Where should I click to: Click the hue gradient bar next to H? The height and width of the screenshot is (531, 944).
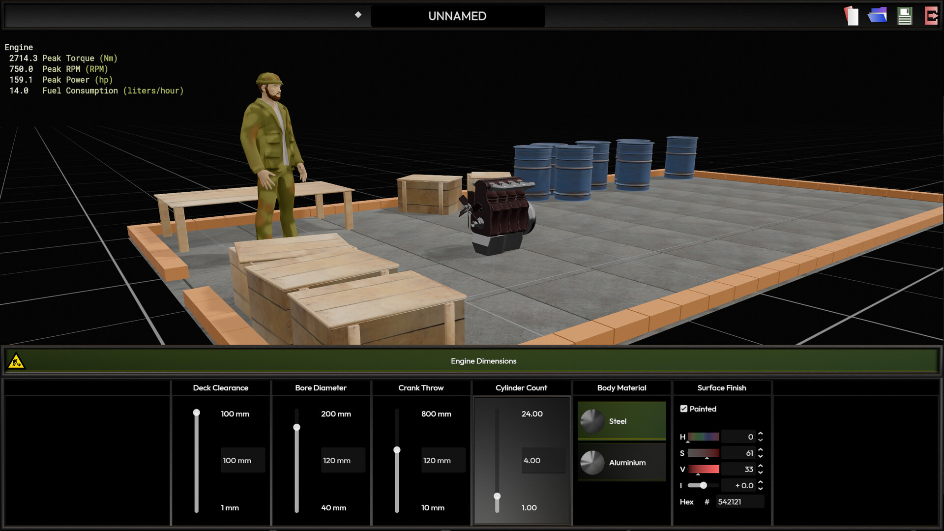703,436
